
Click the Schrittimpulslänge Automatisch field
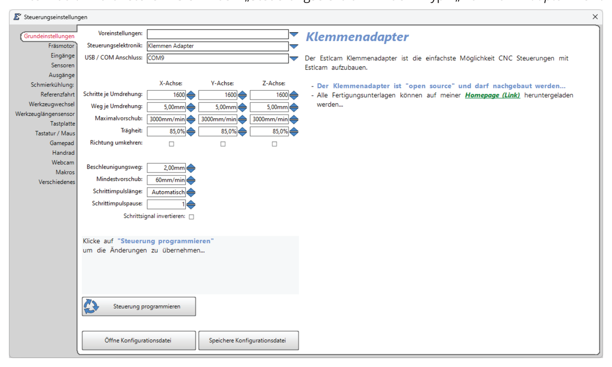(167, 192)
